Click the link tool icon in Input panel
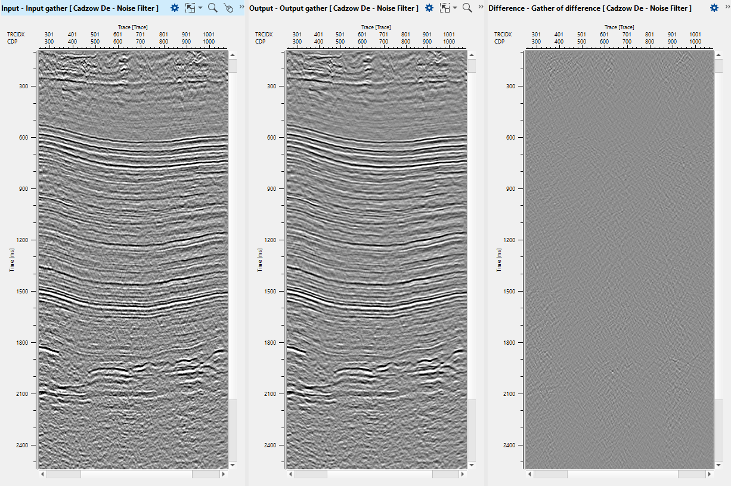The height and width of the screenshot is (486, 731). (x=228, y=8)
